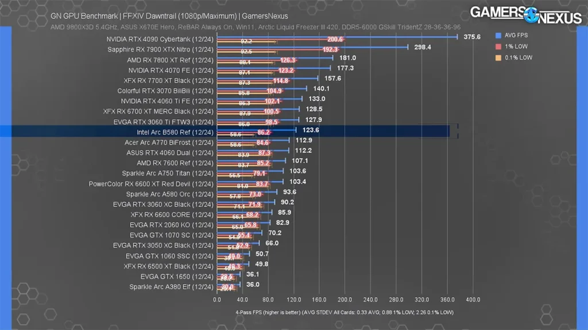588x330 pixels.
Task: Click the RTX 3070 average value '140.1'
Action: pos(322,89)
